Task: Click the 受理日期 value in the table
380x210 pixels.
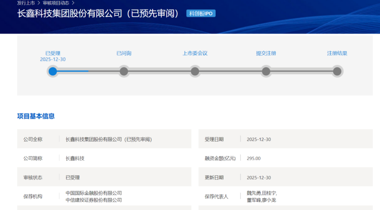Action: tap(259, 139)
